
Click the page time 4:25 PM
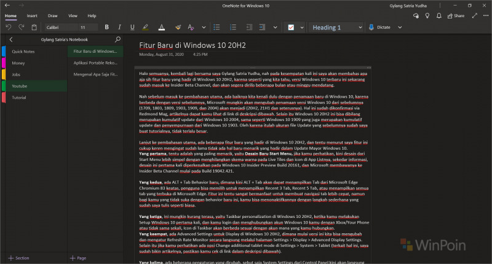[200, 55]
